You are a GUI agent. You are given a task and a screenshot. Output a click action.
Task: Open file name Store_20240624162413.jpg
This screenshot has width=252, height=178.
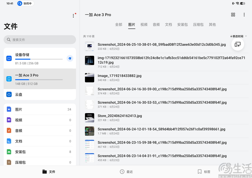[x=120, y=116]
